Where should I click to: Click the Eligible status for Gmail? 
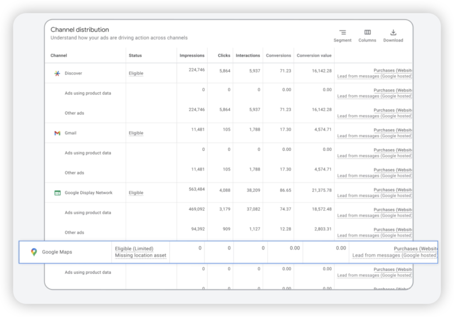136,133
